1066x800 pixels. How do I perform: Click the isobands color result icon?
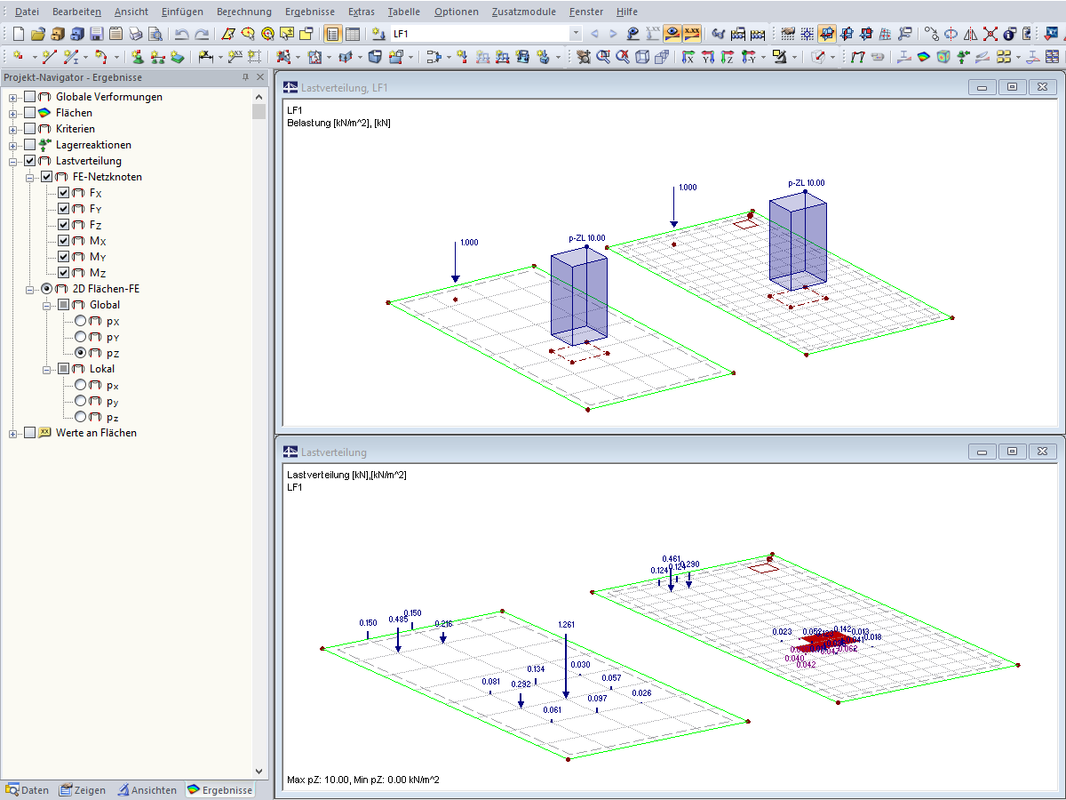[x=922, y=56]
